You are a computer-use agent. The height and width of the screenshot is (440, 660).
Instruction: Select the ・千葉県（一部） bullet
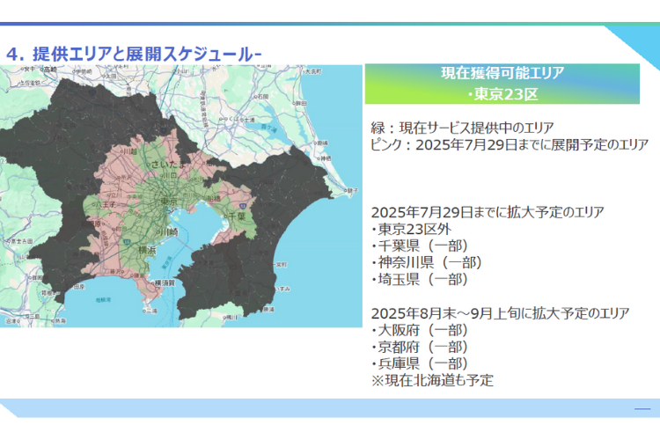click(419, 246)
